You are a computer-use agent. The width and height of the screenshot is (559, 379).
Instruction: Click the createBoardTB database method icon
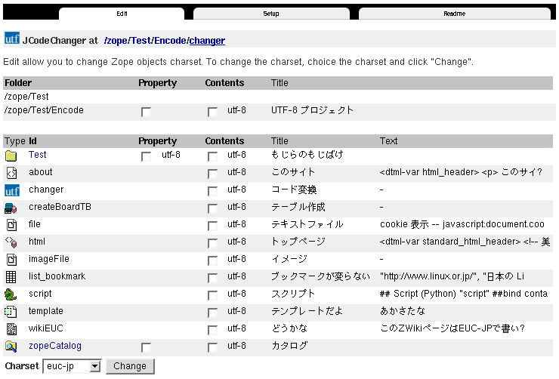11,208
